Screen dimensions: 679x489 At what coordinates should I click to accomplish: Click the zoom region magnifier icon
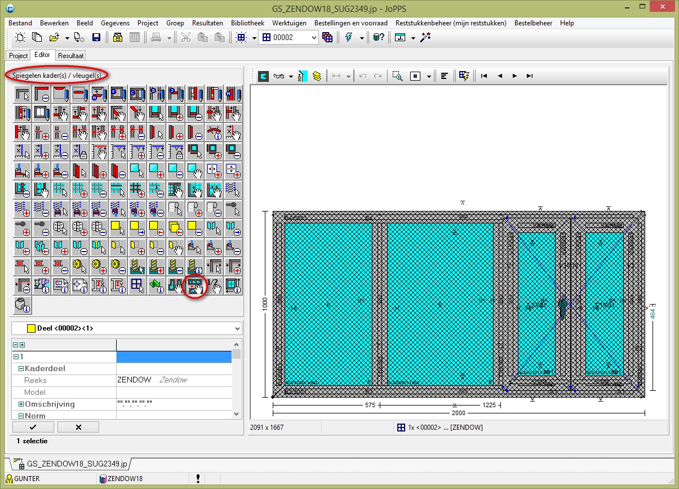click(398, 76)
